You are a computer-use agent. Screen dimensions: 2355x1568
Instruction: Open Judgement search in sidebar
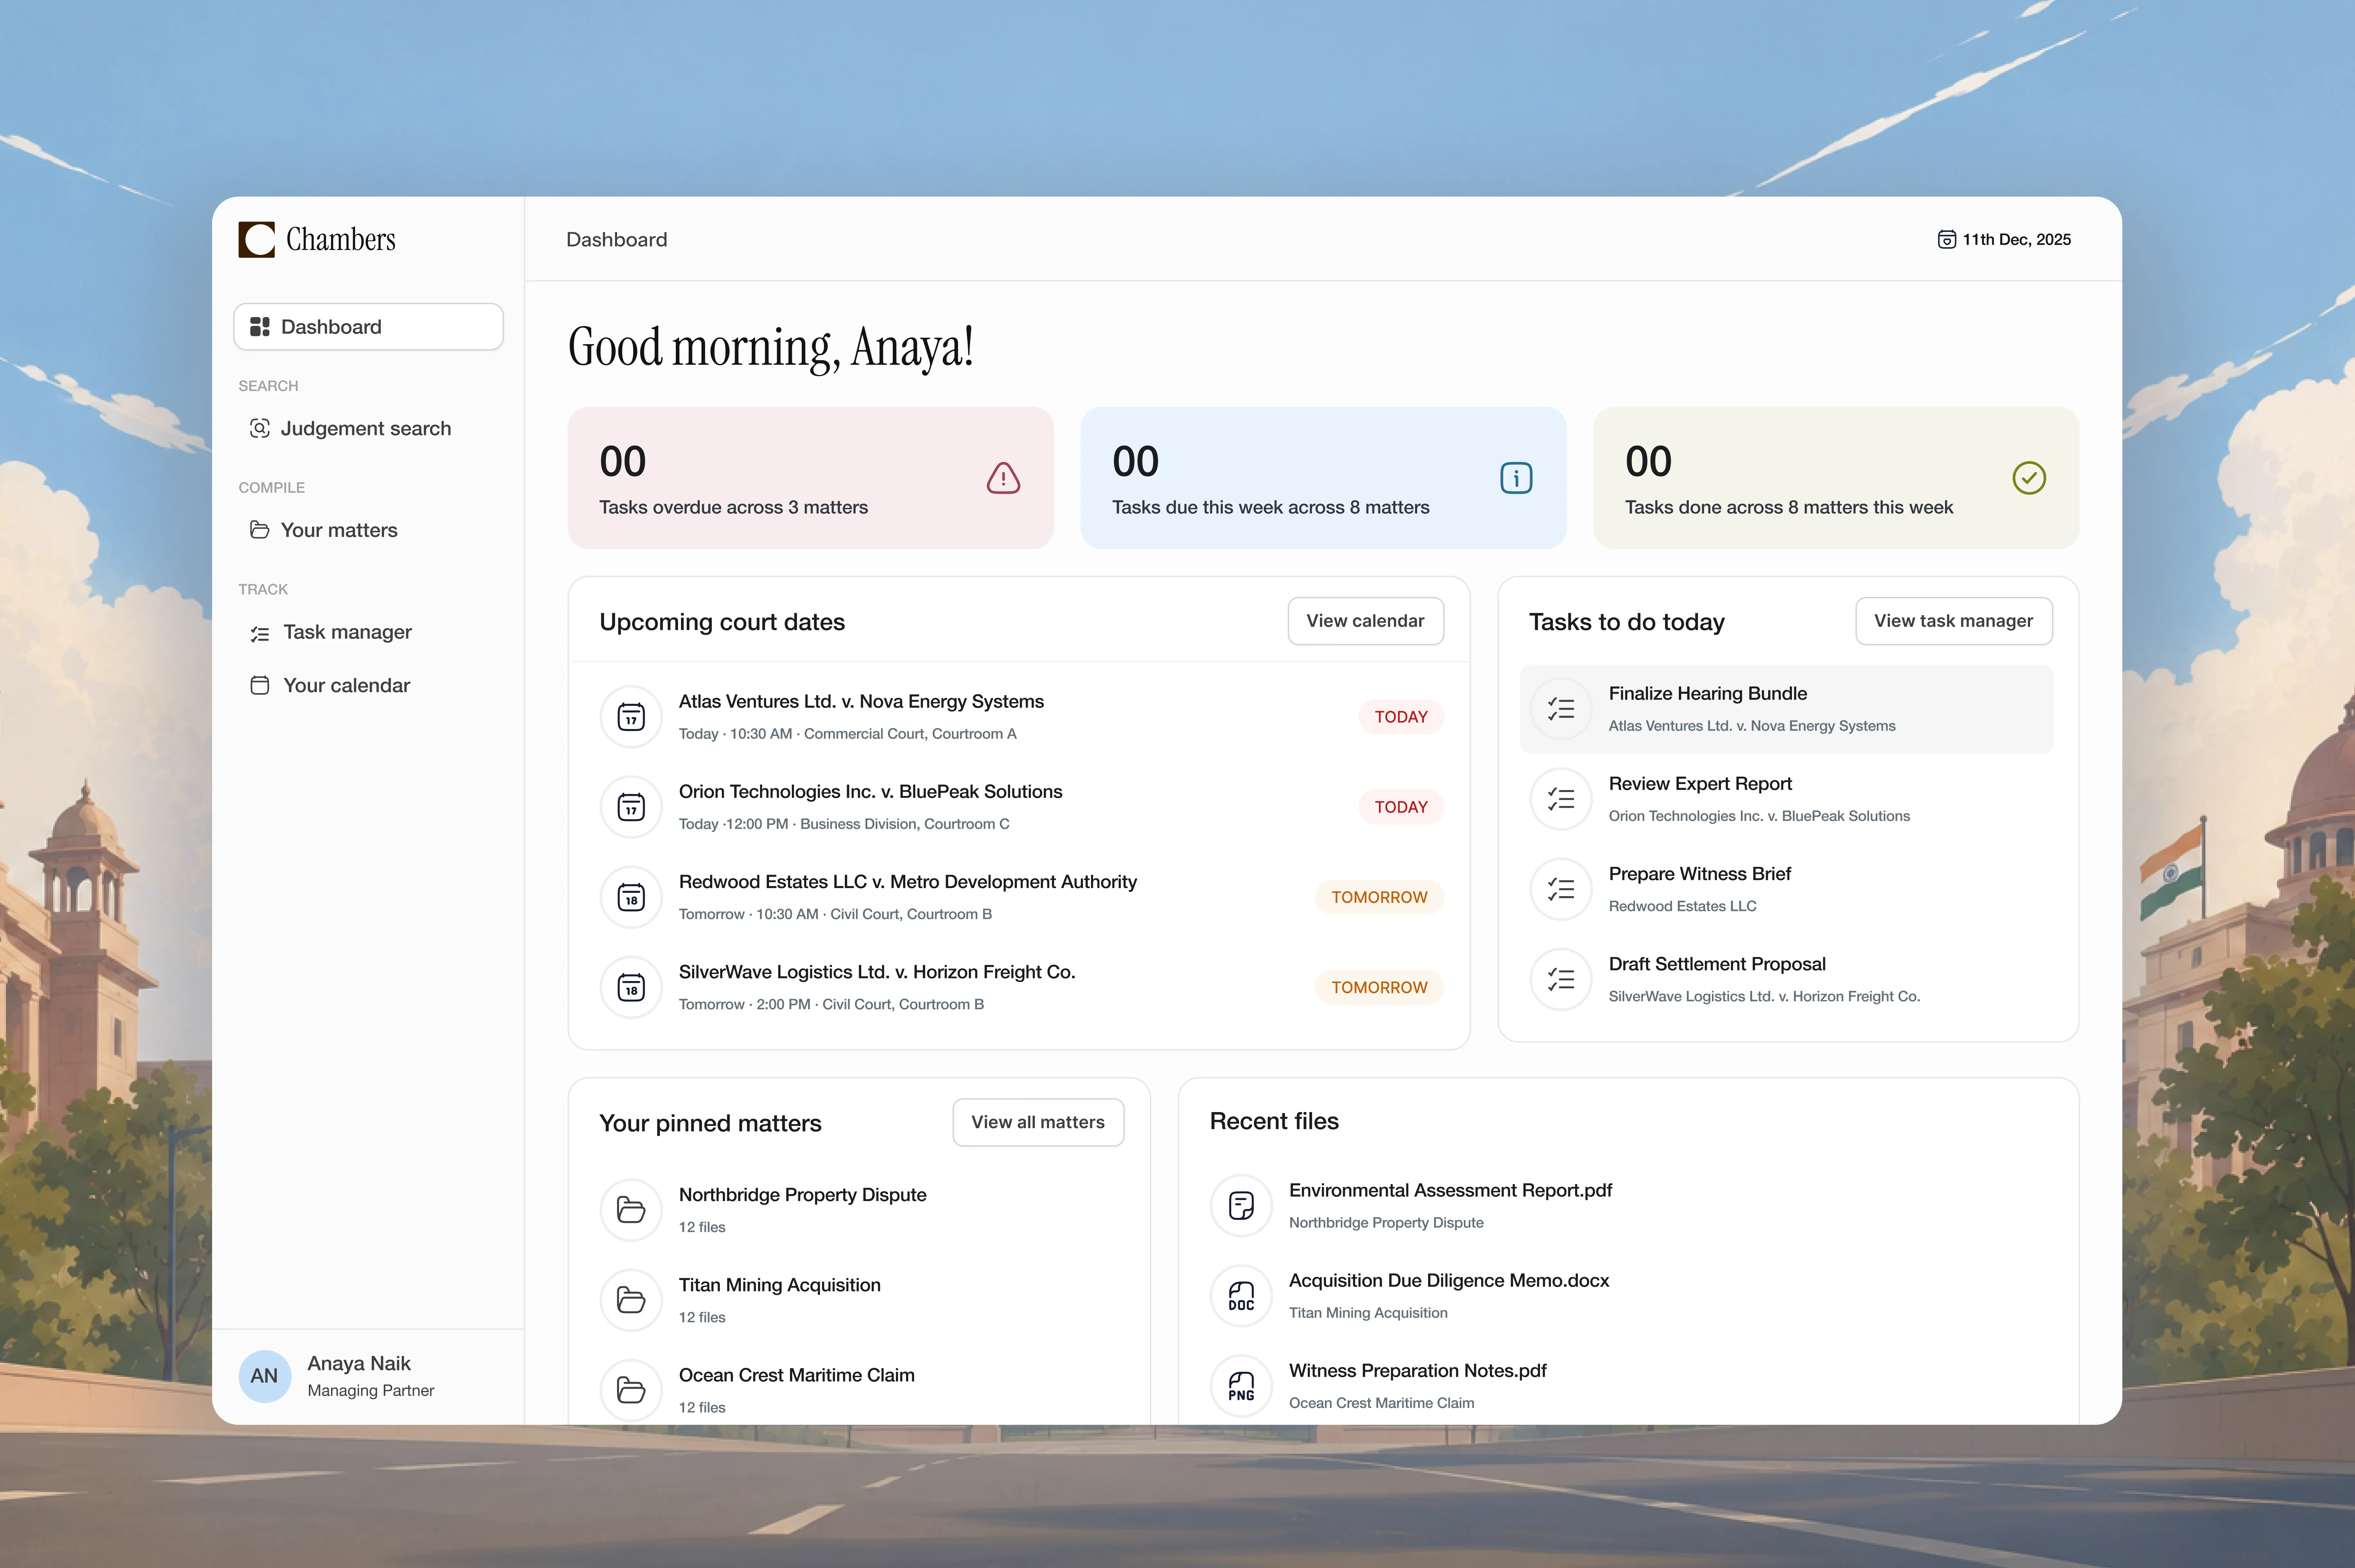click(368, 429)
